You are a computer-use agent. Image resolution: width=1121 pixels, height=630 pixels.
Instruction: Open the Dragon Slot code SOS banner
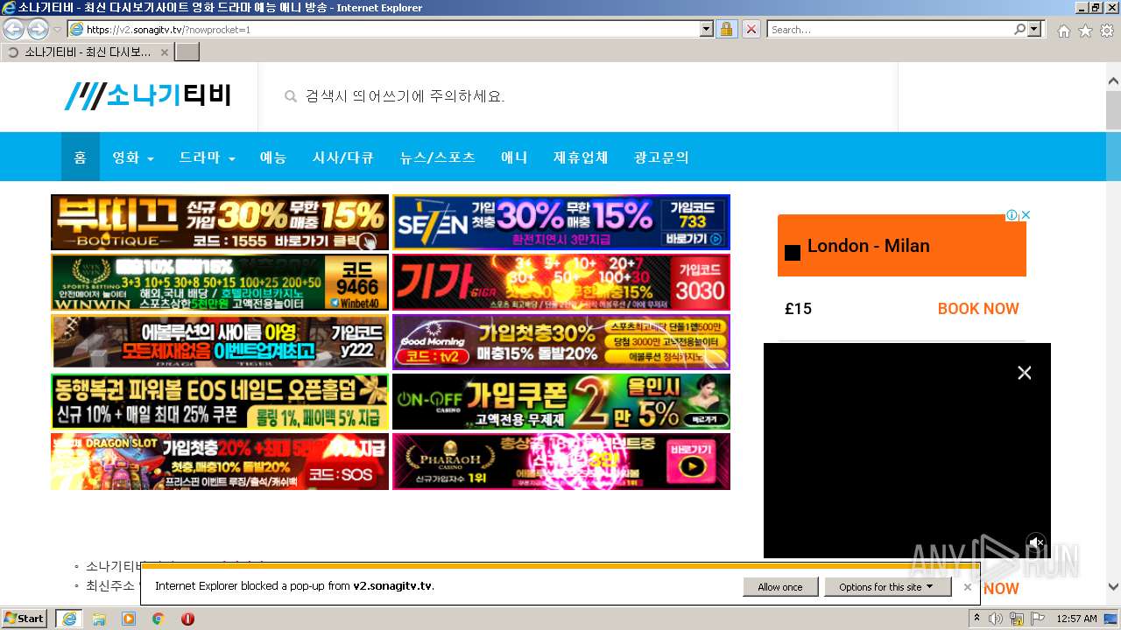220,461
